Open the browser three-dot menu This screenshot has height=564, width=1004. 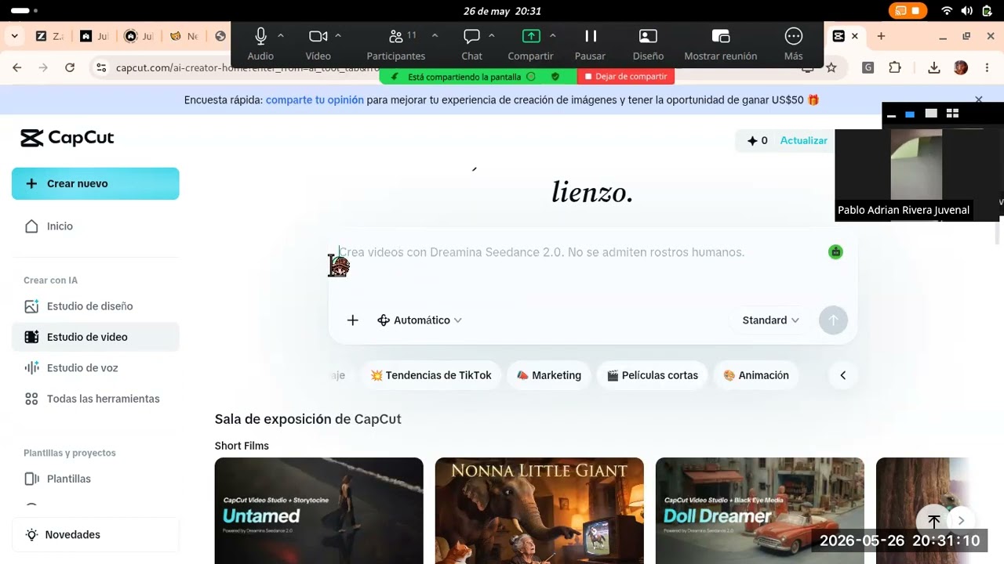[988, 68]
